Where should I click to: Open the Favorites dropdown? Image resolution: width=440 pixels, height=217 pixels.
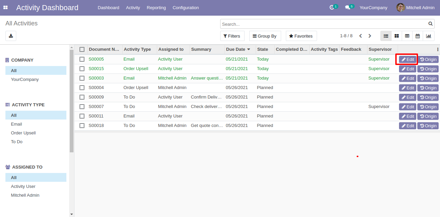coord(301,36)
